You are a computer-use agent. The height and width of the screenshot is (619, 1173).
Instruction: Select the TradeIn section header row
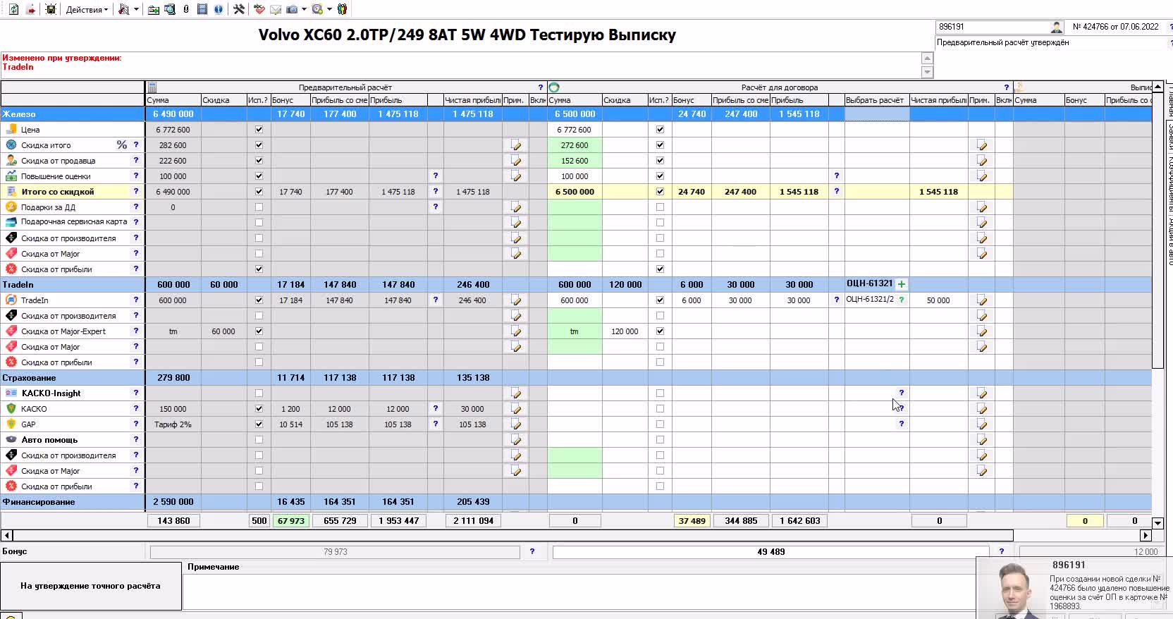click(x=576, y=285)
